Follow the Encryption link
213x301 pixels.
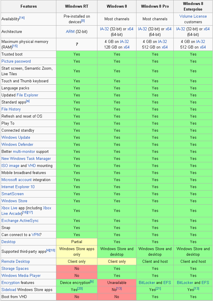click(11, 282)
